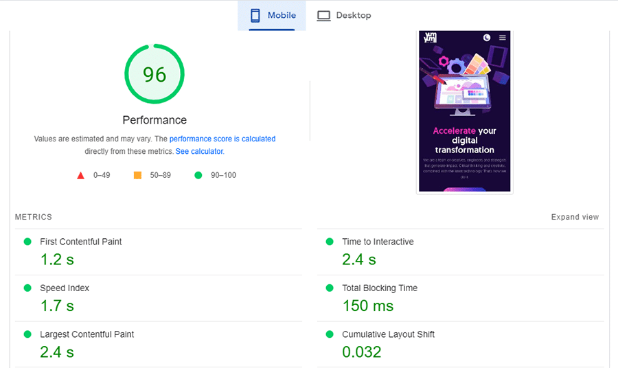Open the 'performance score is calculated' link

222,139
